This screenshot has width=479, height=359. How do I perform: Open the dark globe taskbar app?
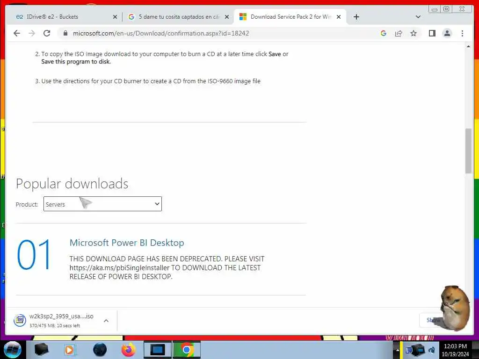[x=100, y=350]
